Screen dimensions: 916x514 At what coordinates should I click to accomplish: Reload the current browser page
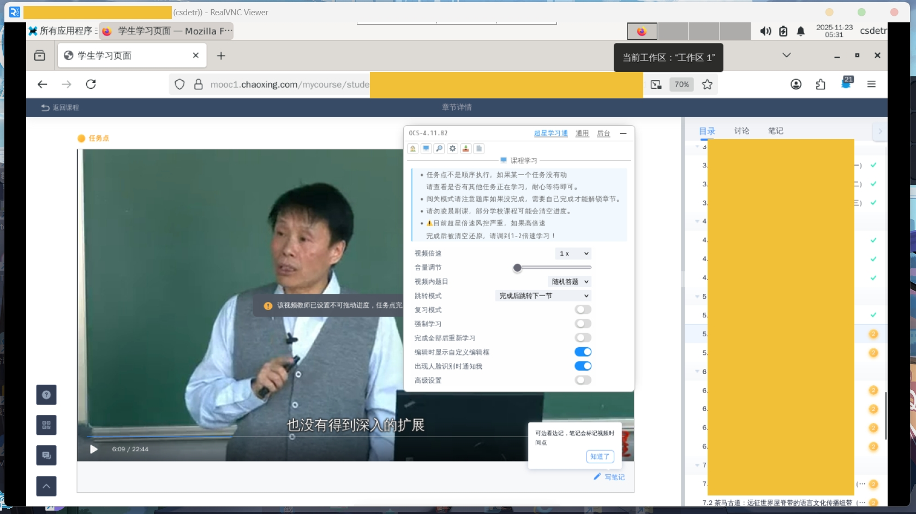91,84
